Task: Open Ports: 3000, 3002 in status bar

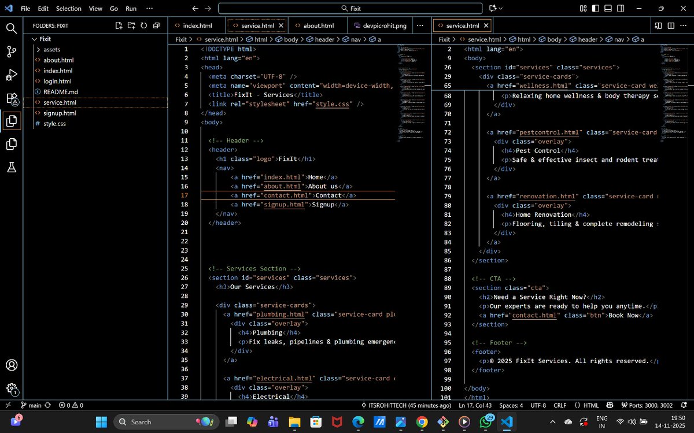Action: 647,405
